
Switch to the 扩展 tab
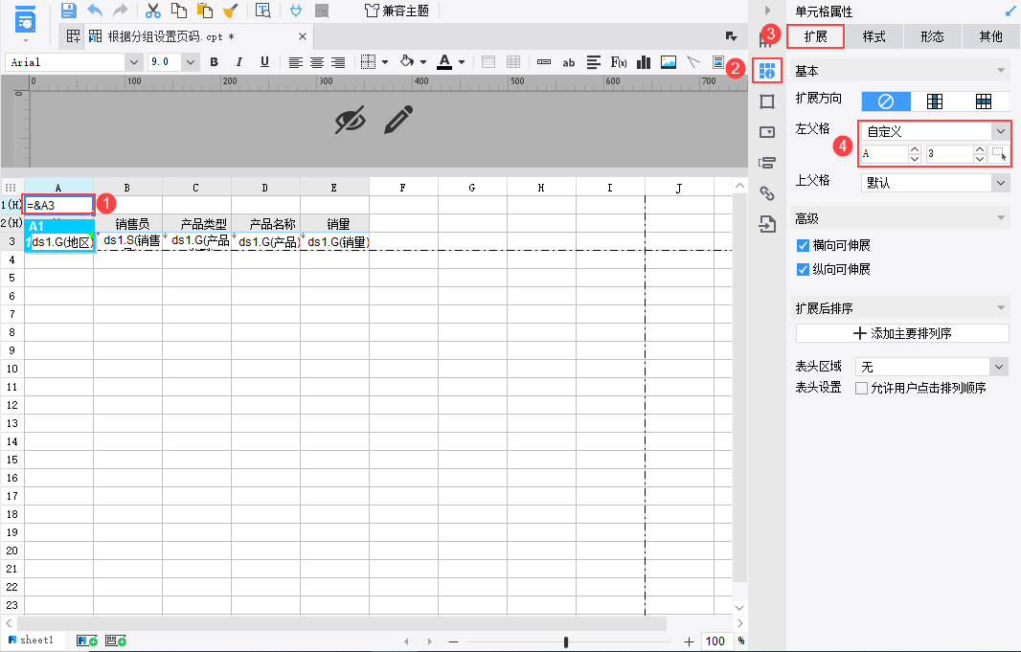[815, 36]
